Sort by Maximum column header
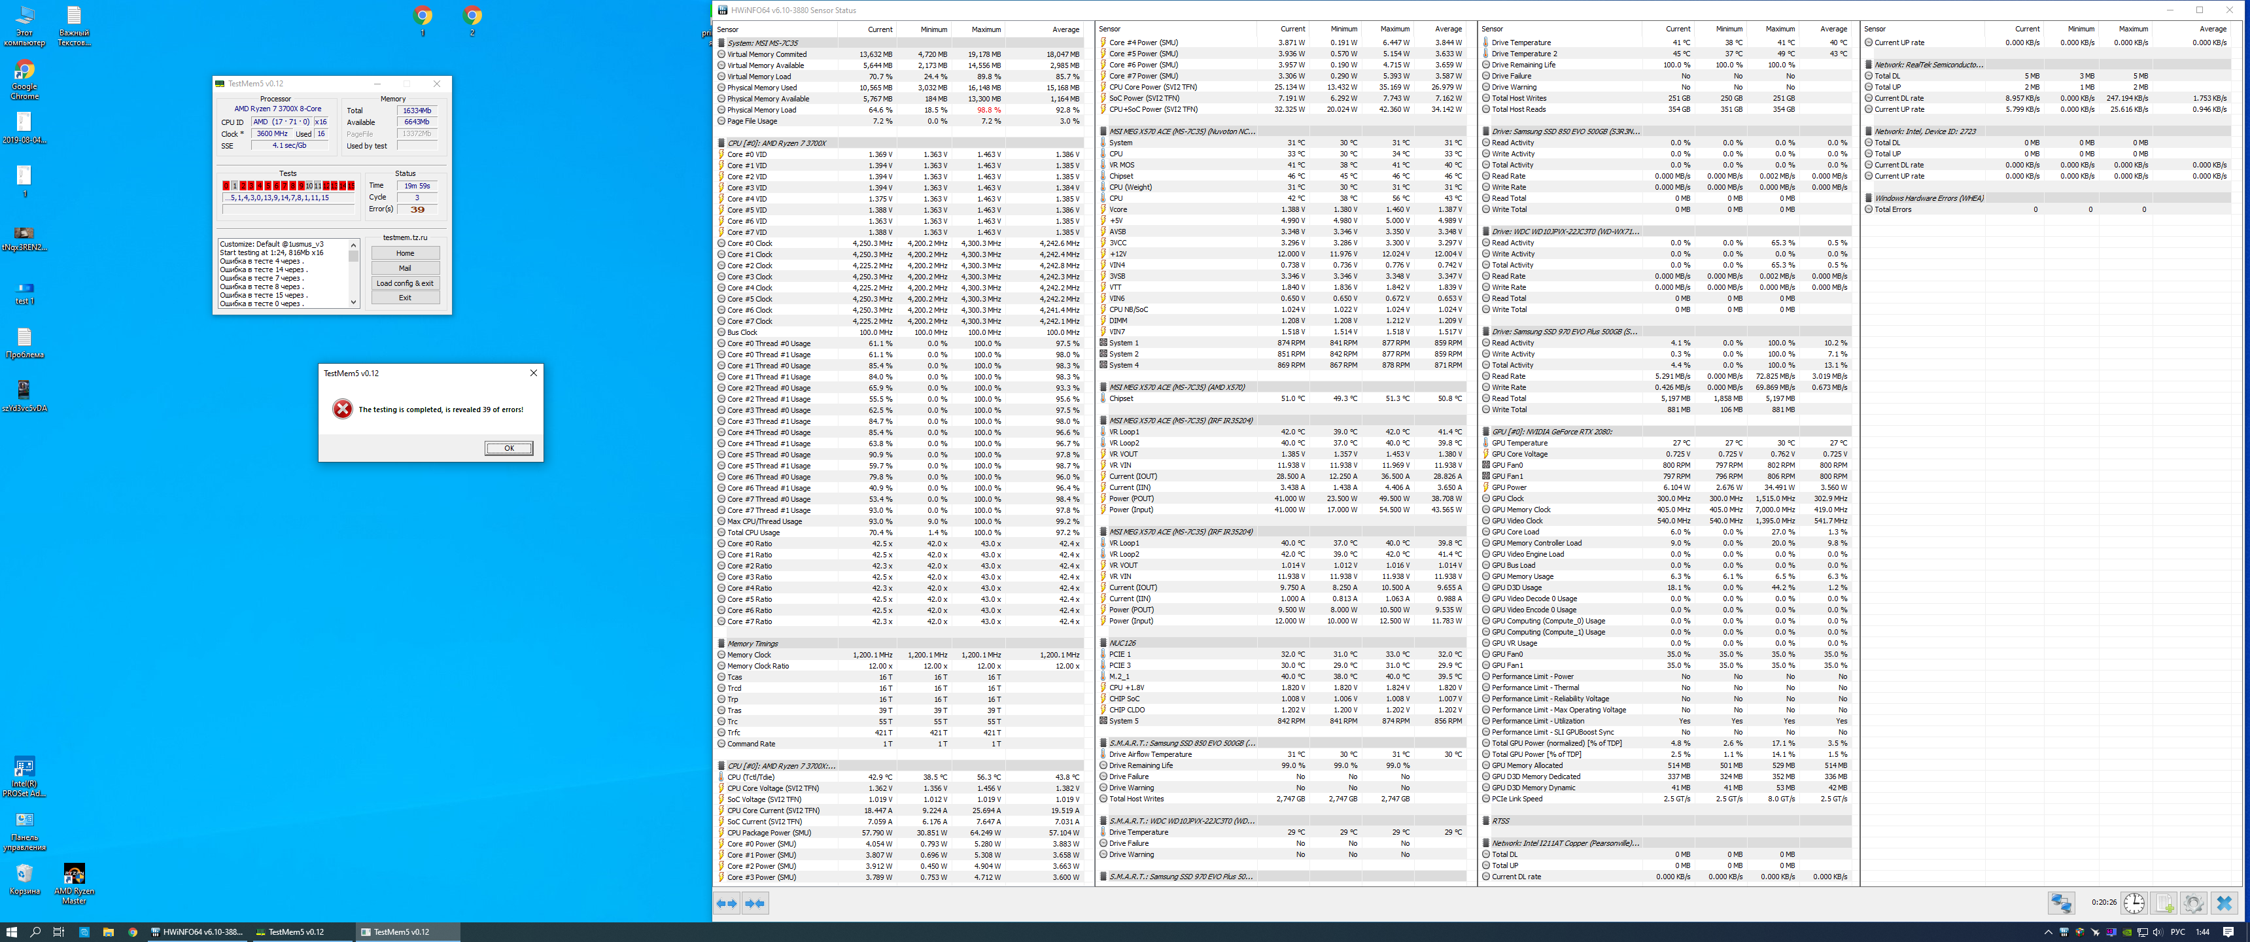The image size is (2250, 942). click(x=986, y=29)
